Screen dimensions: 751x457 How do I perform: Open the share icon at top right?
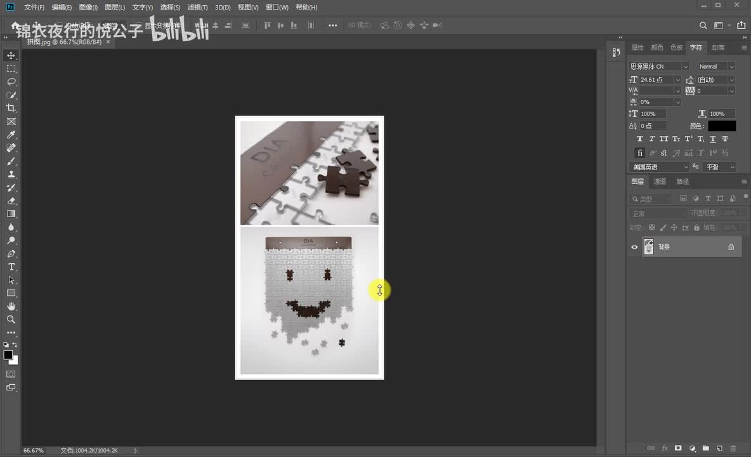tap(741, 25)
